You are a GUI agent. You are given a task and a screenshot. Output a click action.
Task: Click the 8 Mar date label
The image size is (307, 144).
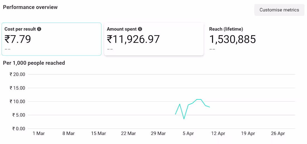68,134
